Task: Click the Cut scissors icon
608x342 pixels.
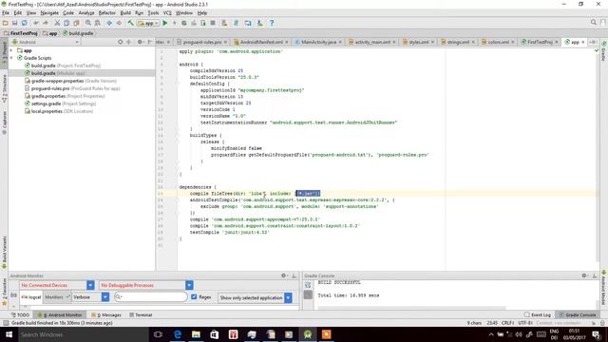Action: 57,23
